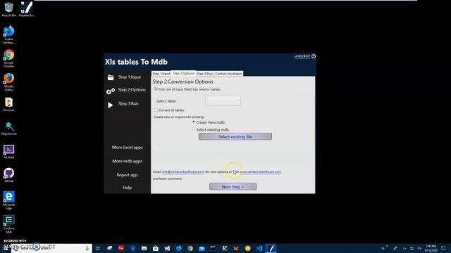The width and height of the screenshot is (451, 253).
Task: Open the red Foxit PDF taskbar icon
Action: (121, 248)
